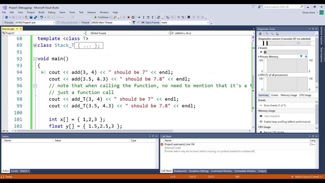Open the Stack Frame dropdown

pyautogui.click(x=208, y=23)
